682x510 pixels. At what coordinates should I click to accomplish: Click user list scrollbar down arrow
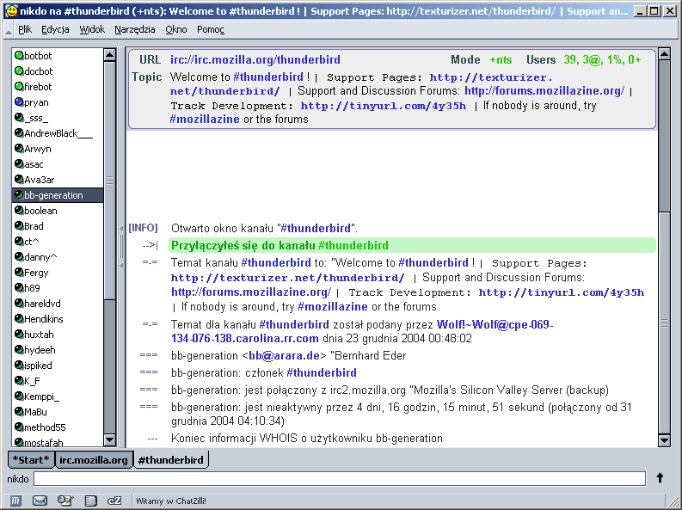pos(109,439)
